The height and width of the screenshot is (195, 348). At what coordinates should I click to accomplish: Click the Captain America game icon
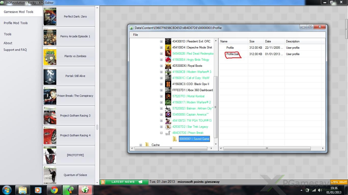point(168,115)
